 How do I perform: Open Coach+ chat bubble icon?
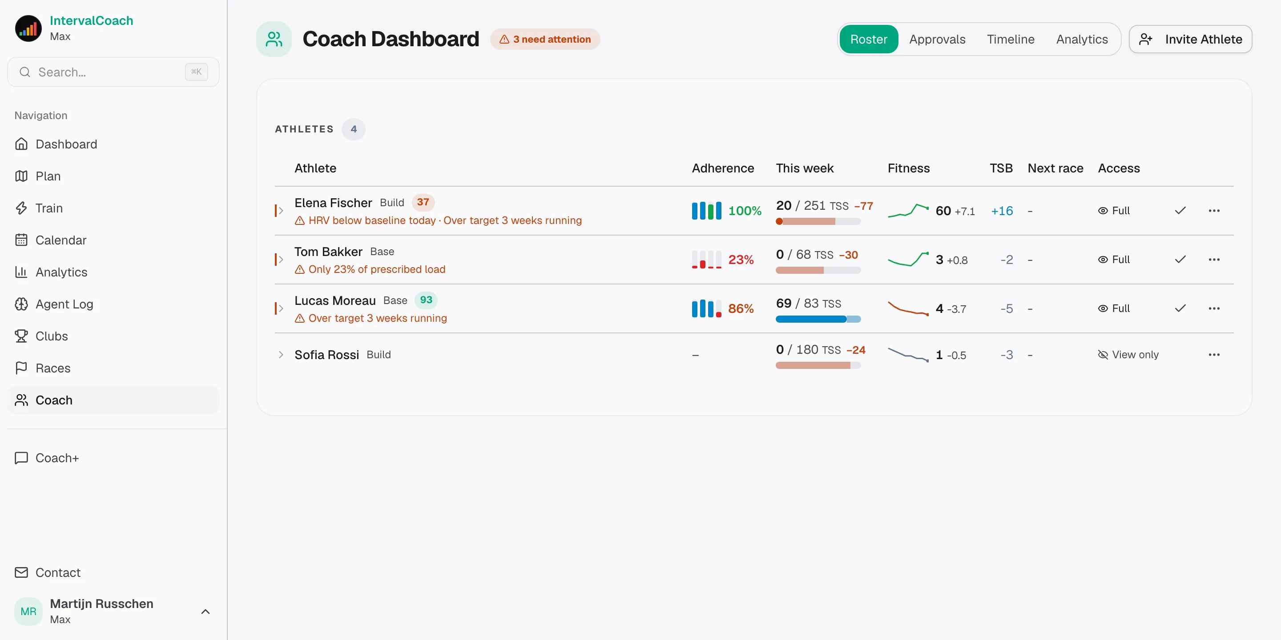tap(21, 458)
